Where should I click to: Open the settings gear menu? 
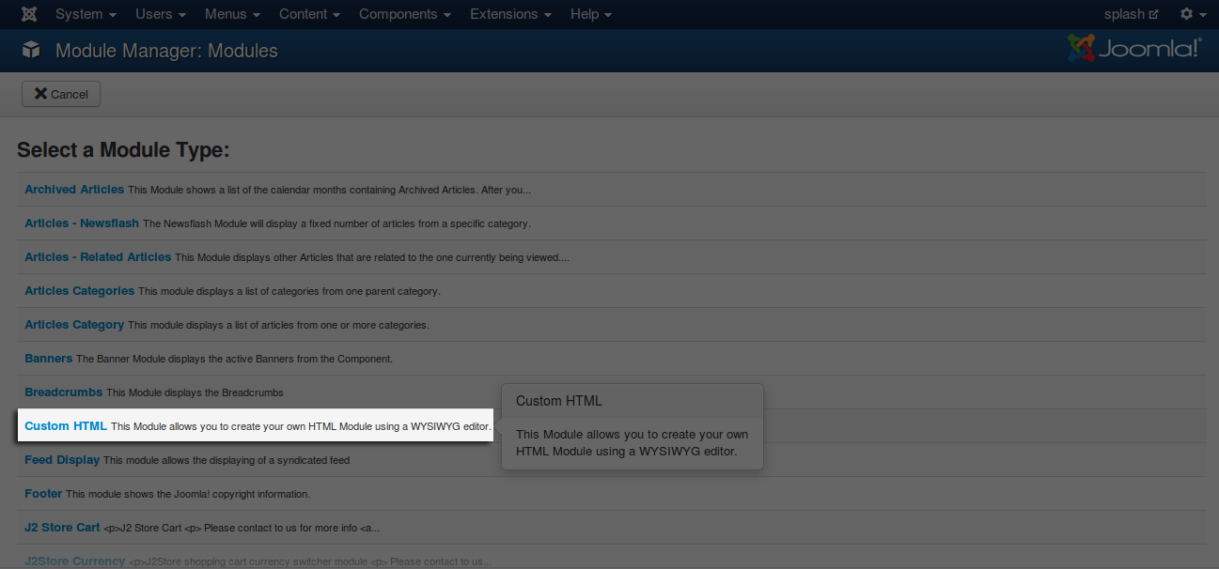[1192, 14]
